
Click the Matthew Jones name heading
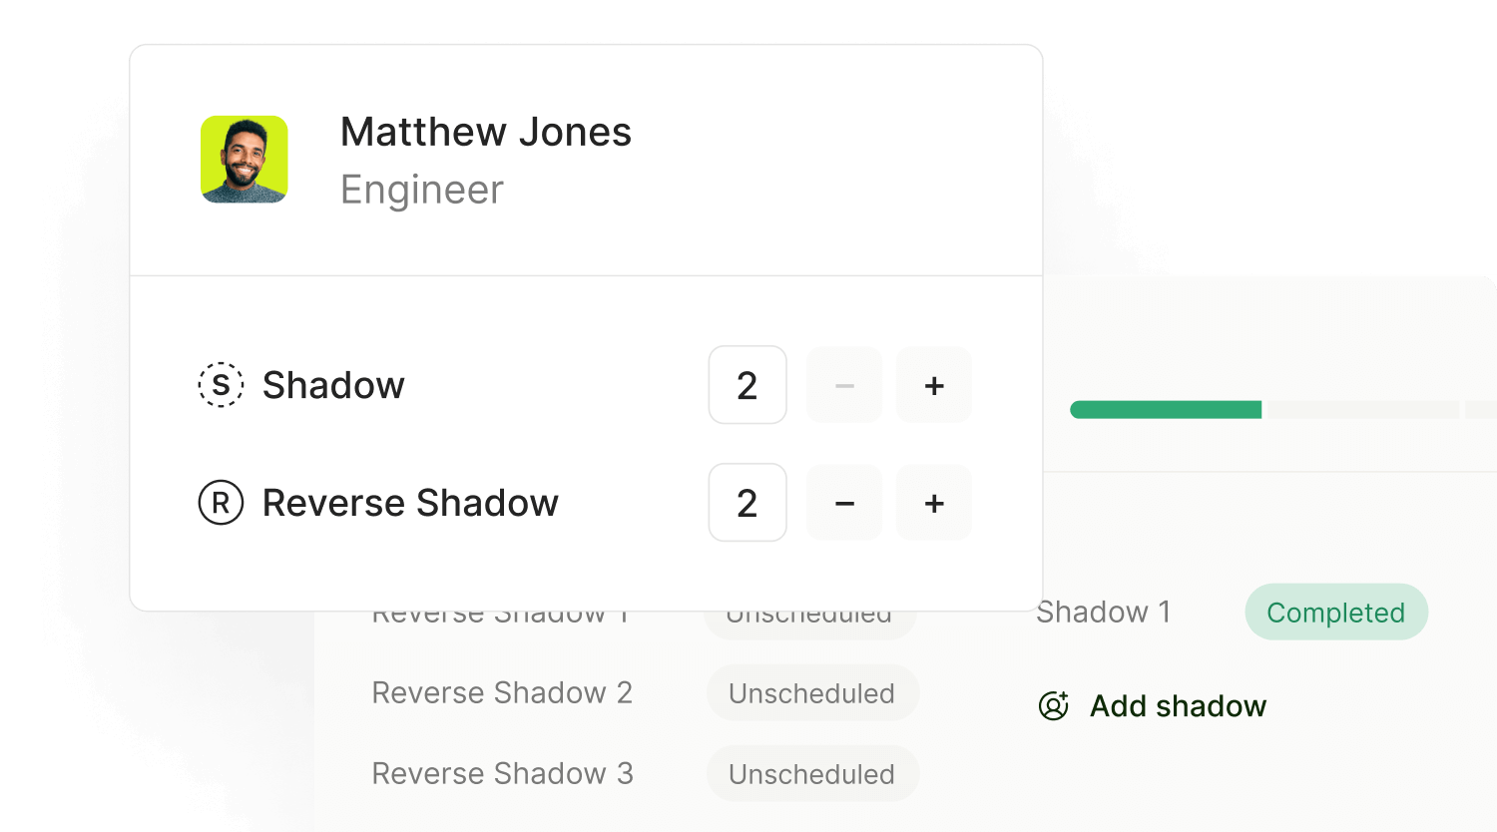click(485, 133)
